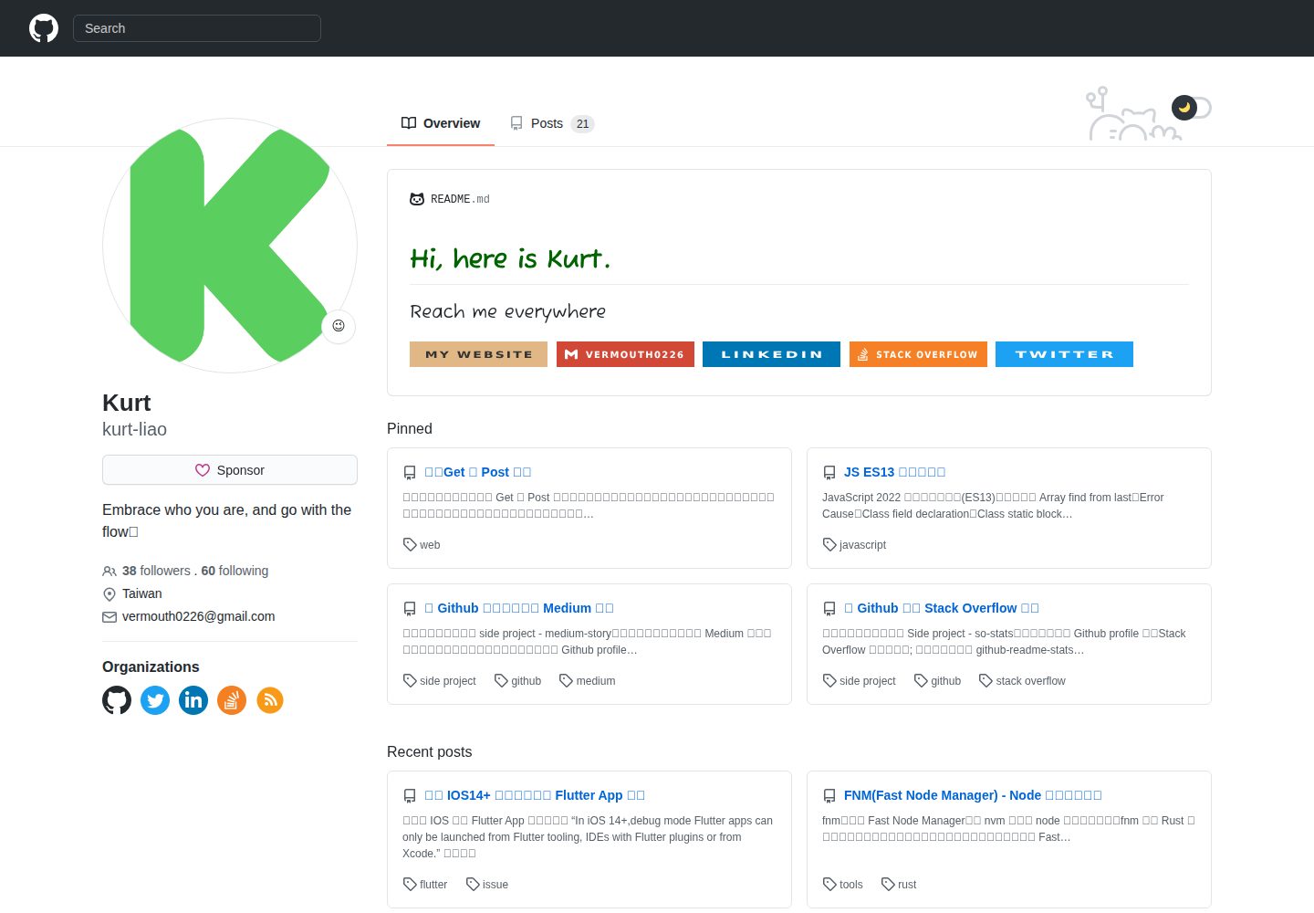Open the Github Stack Overflow pinned post
Screen dimensions: 1314x913
pyautogui.click(x=942, y=608)
